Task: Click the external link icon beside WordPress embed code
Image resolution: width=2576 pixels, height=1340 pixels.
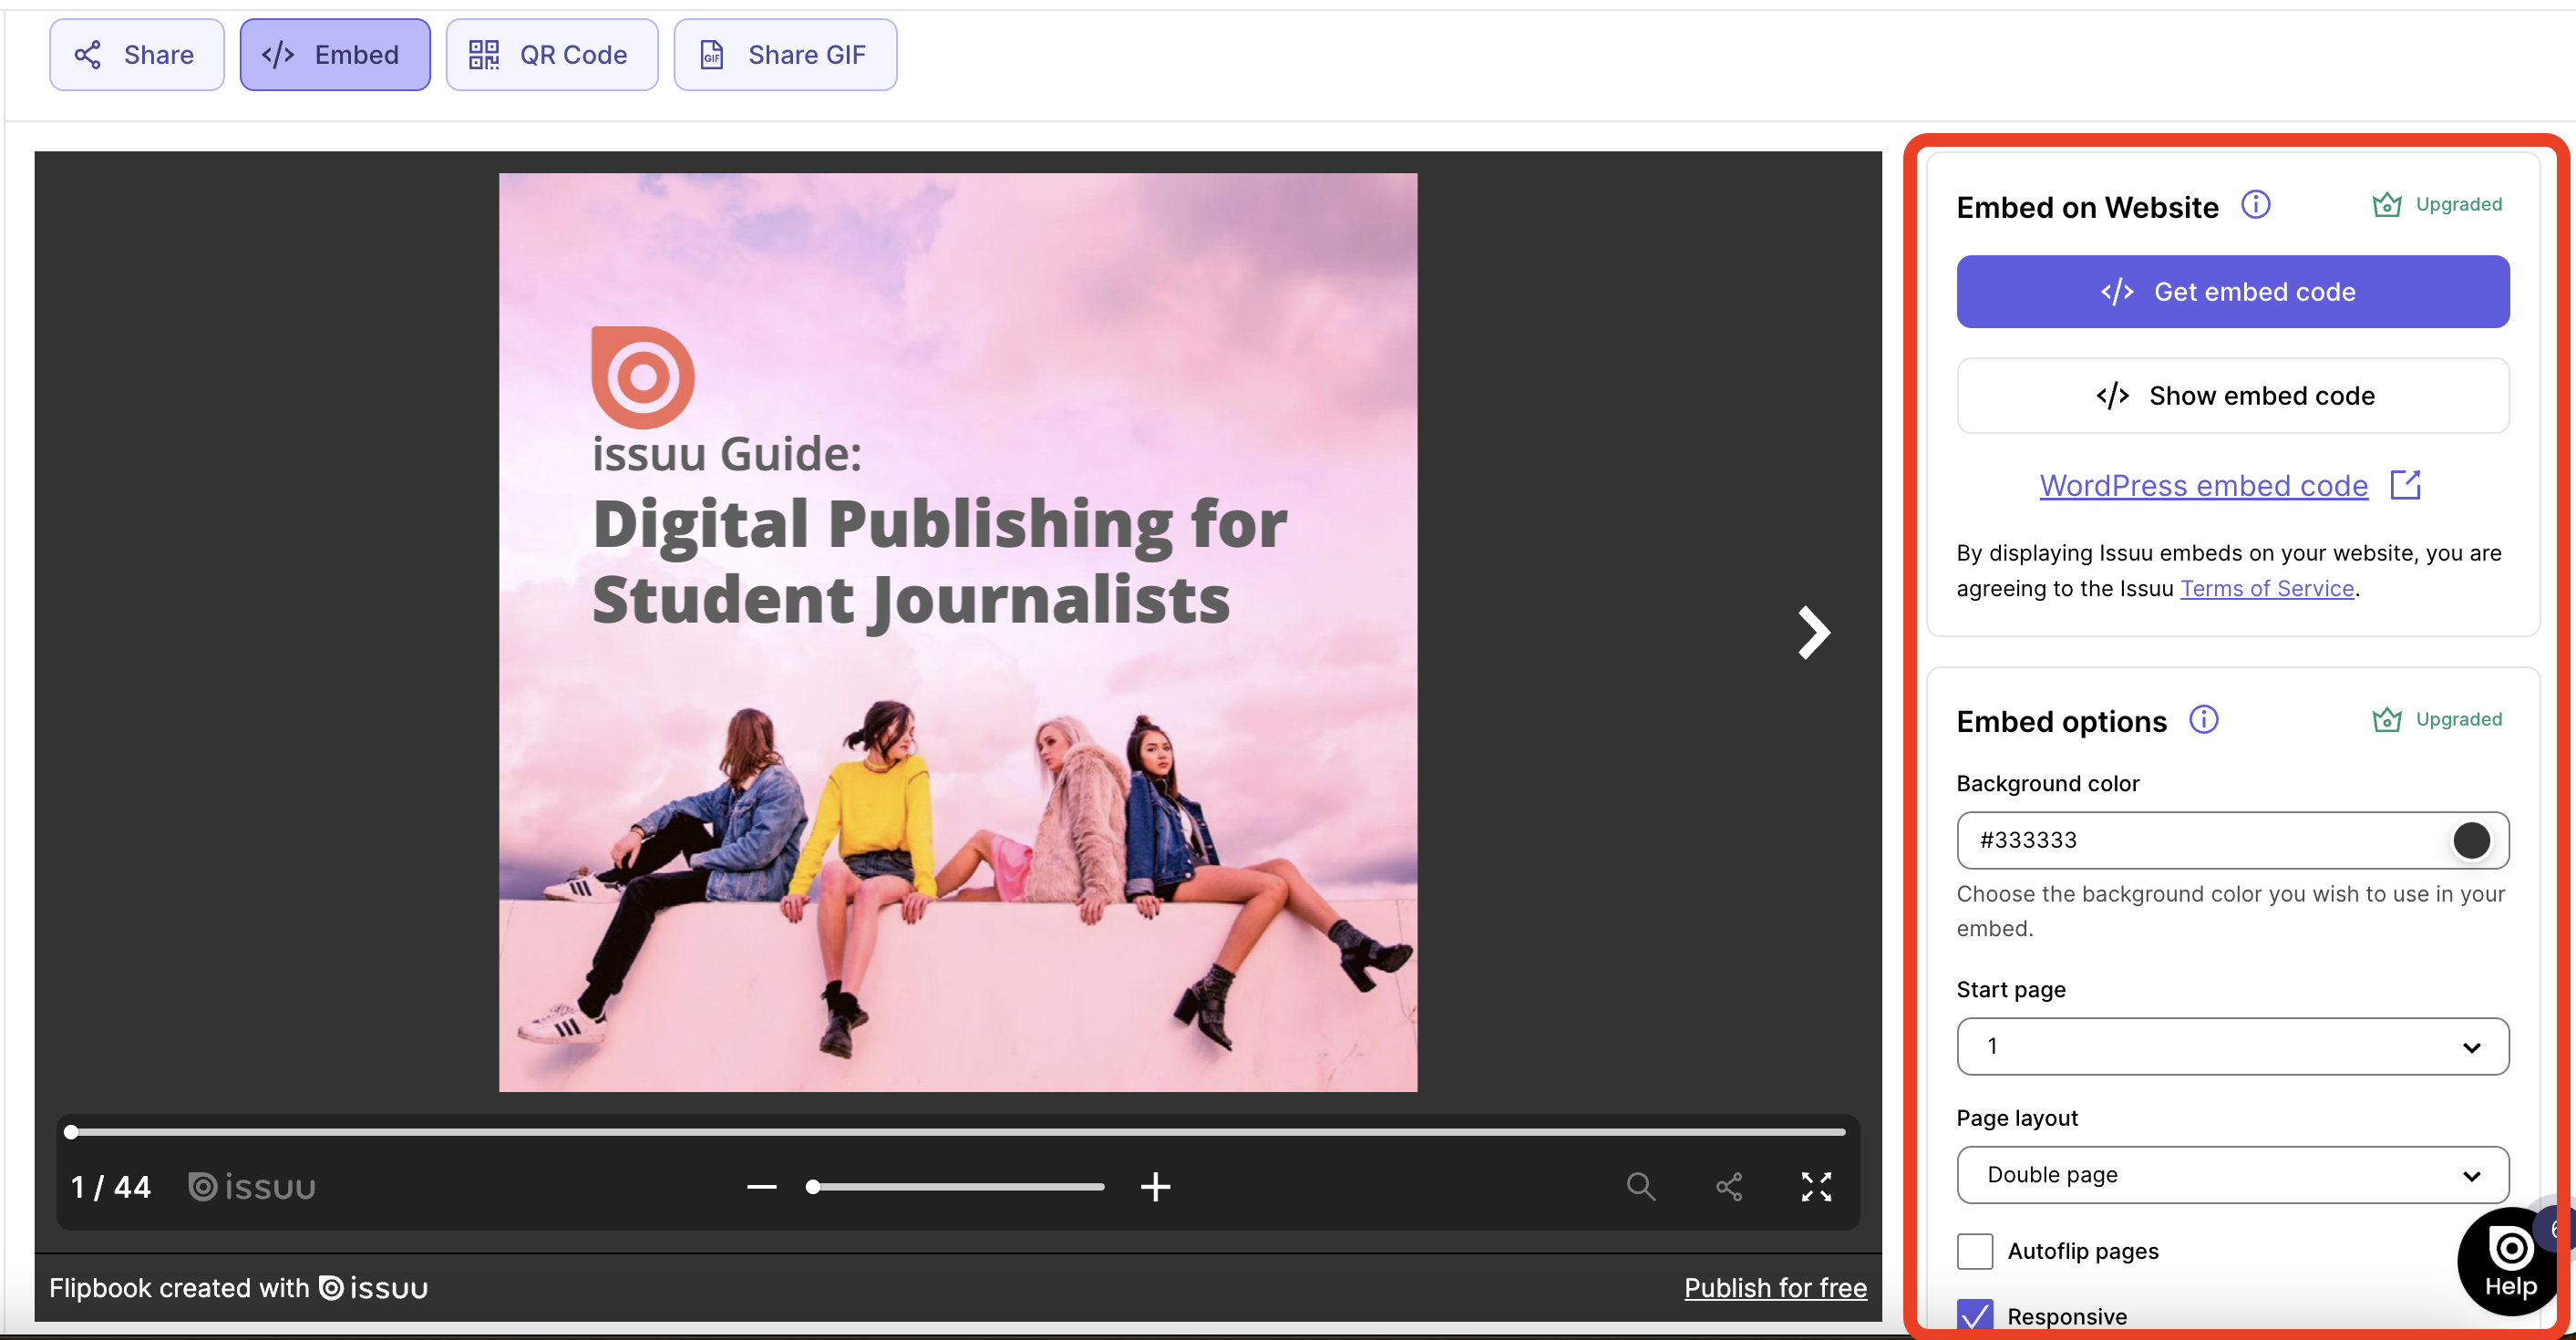Action: pos(2405,485)
